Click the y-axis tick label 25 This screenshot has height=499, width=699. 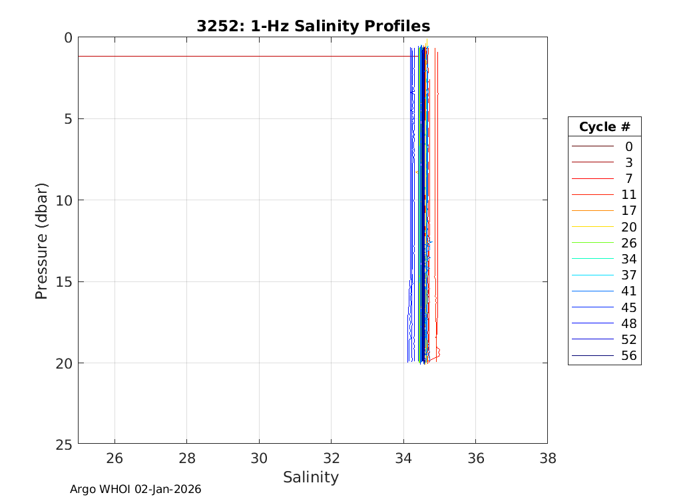[x=63, y=444]
